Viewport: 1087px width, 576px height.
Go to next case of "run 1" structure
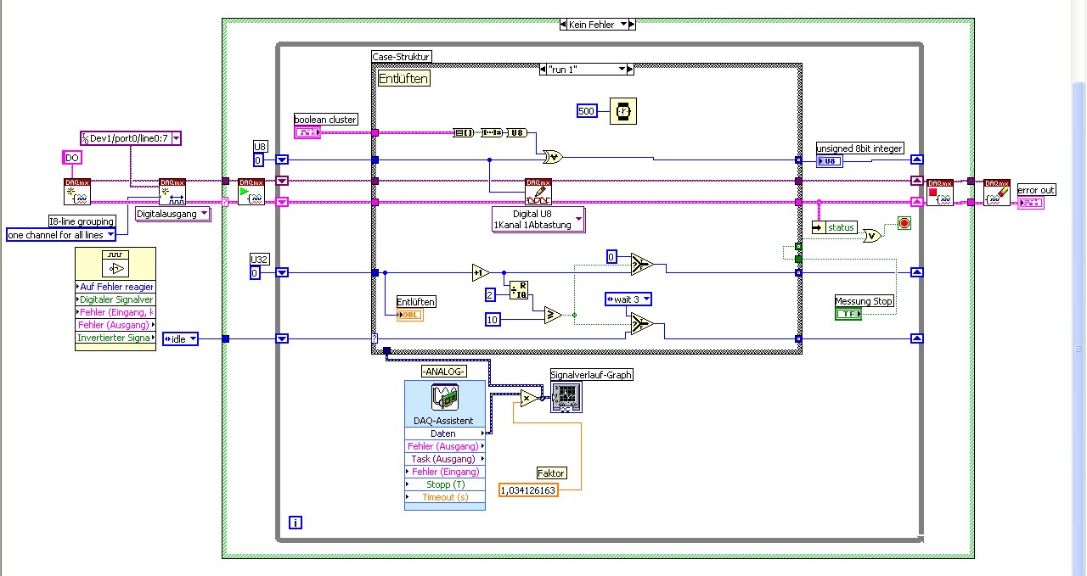[629, 70]
